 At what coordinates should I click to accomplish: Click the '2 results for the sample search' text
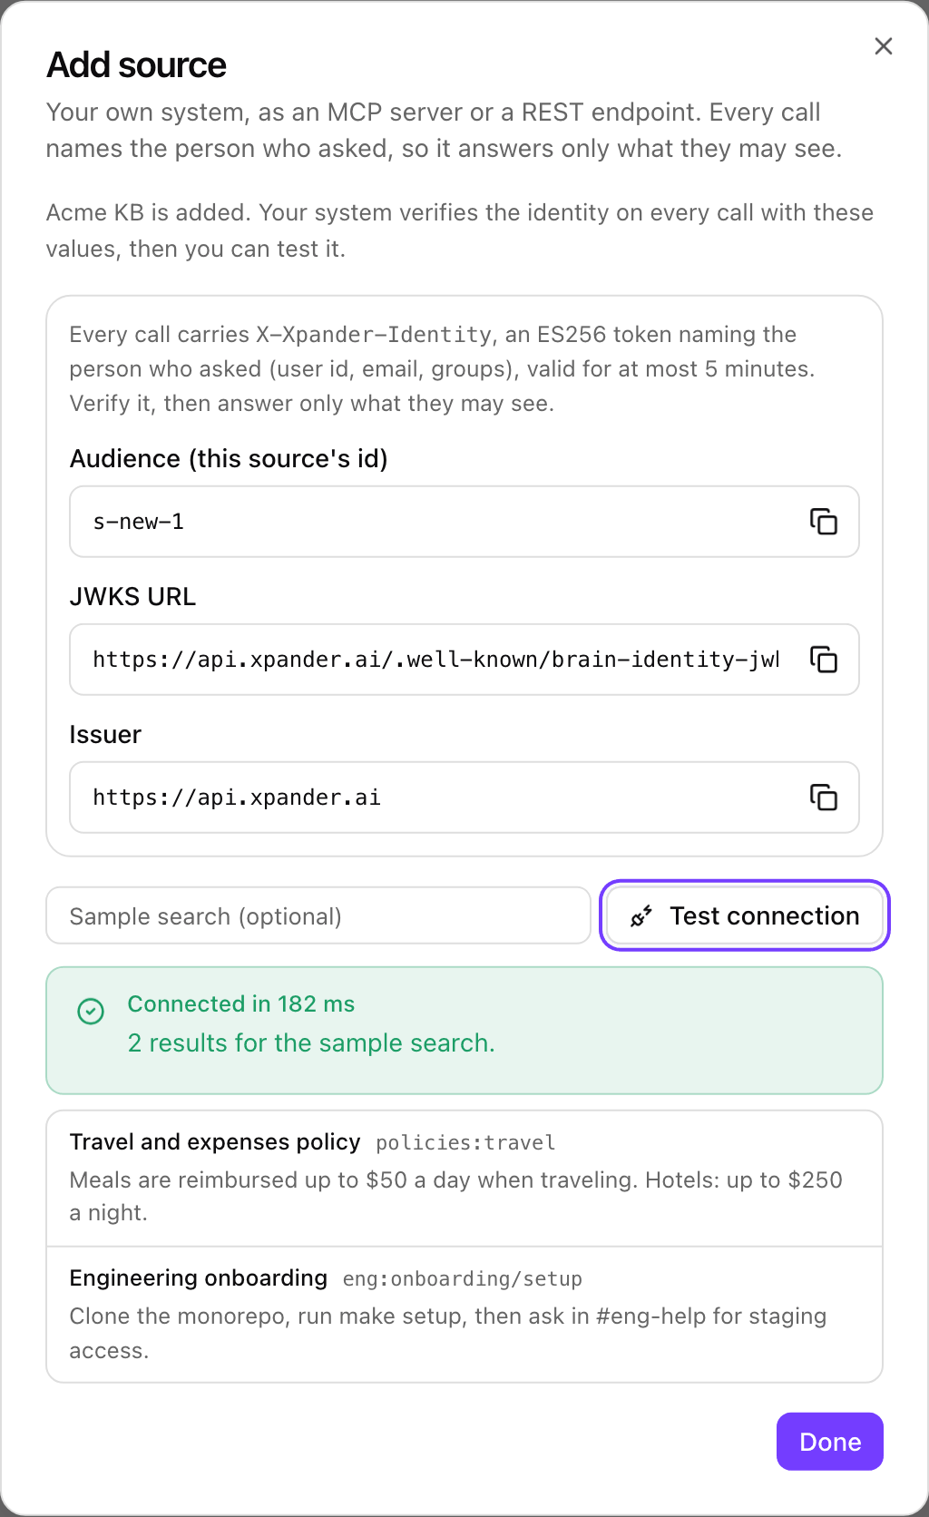click(311, 1042)
